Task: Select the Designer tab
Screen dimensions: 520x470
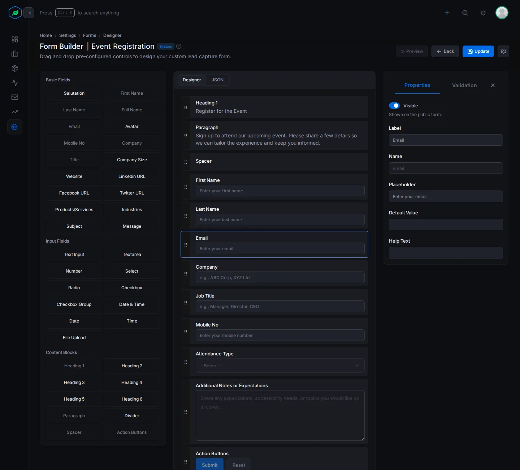Action: point(192,80)
